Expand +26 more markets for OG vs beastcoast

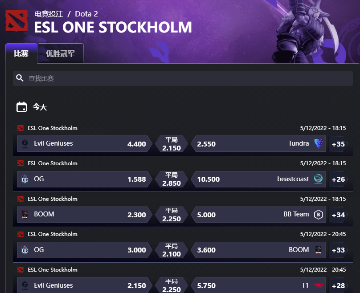pyautogui.click(x=338, y=179)
